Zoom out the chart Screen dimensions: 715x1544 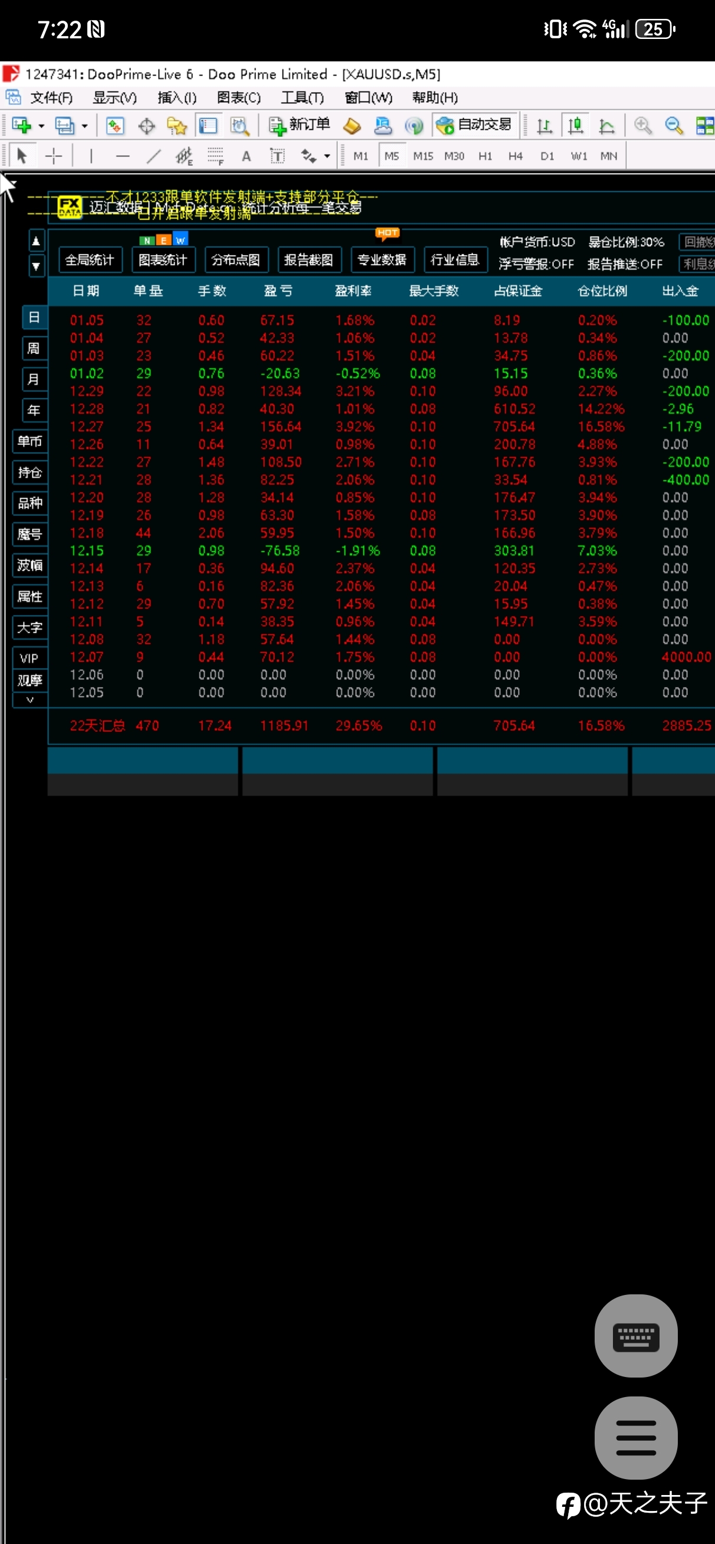tap(674, 125)
